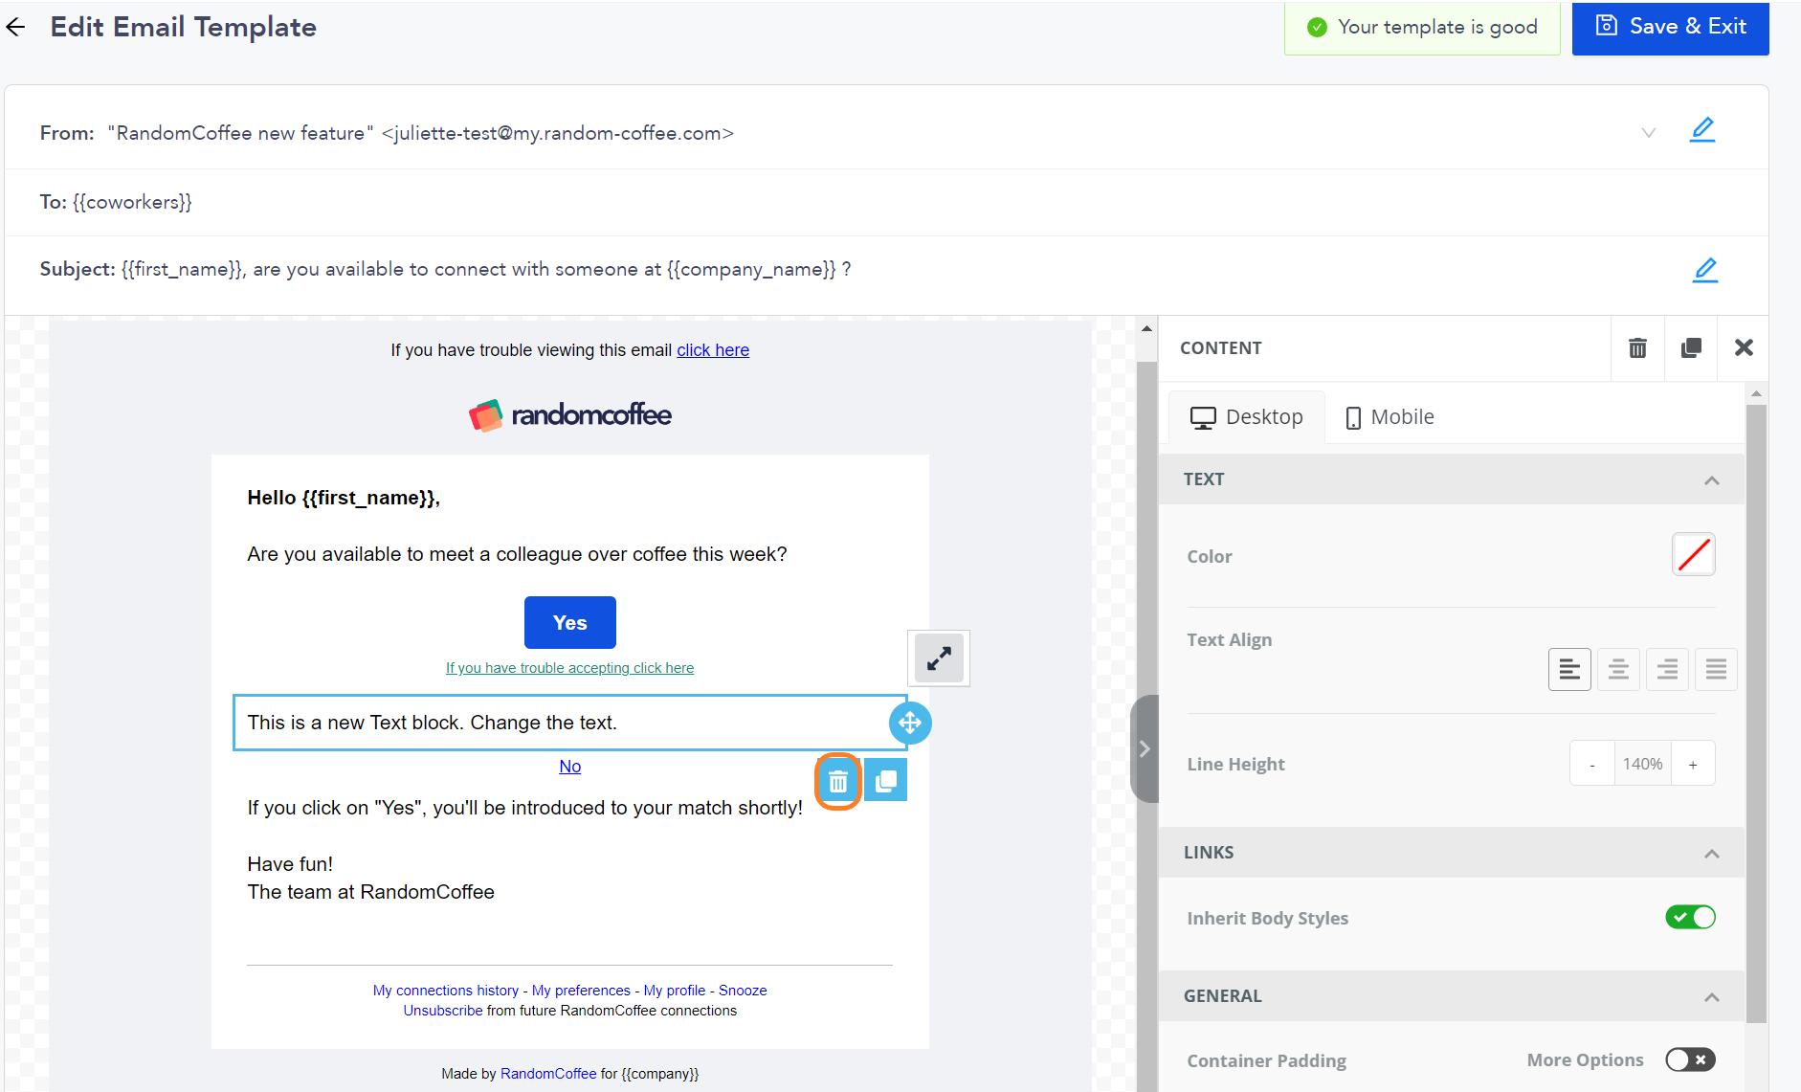Open the text Color picker swatch

coord(1693,555)
